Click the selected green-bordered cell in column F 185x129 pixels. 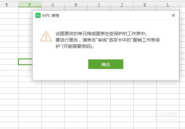coord(25,62)
